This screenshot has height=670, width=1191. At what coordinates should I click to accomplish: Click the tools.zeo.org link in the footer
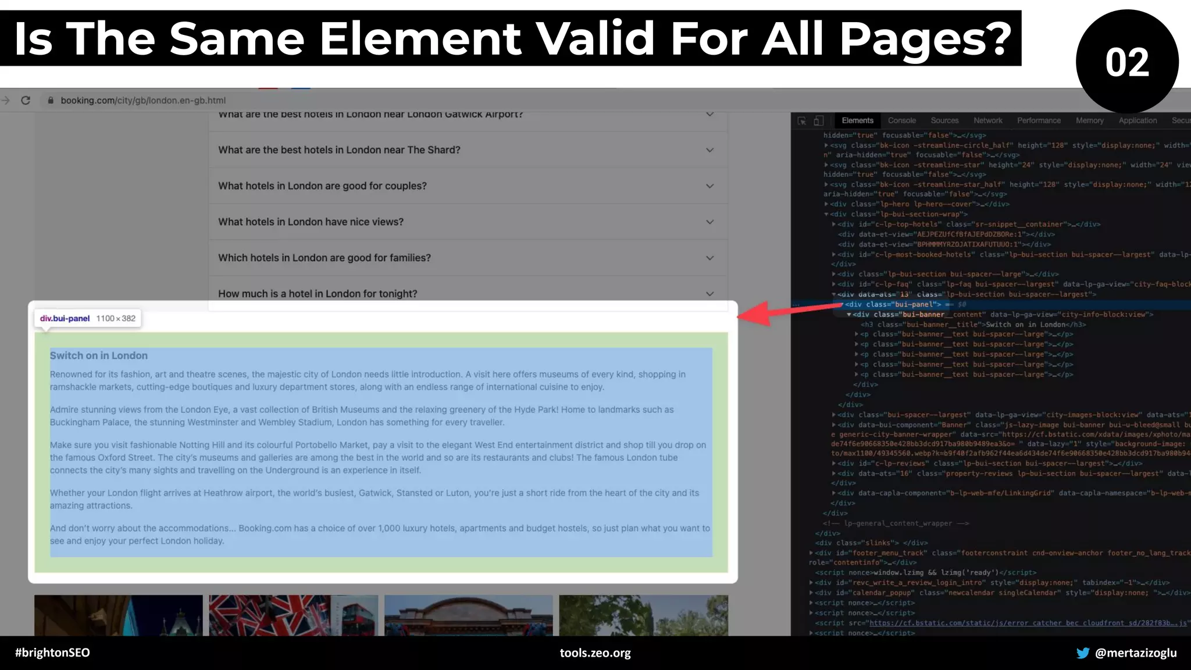[x=595, y=653]
